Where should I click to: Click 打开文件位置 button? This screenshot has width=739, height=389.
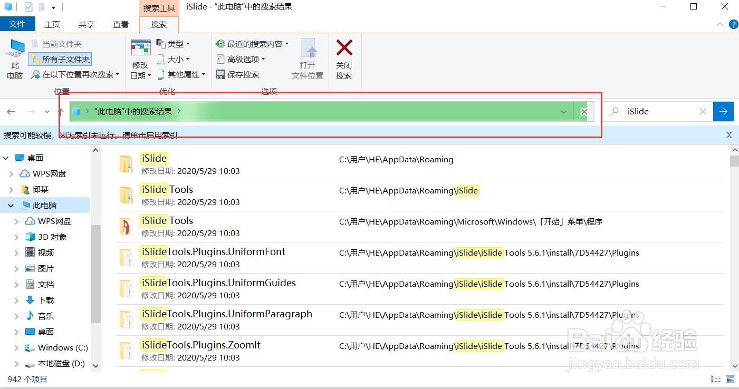coord(308,60)
